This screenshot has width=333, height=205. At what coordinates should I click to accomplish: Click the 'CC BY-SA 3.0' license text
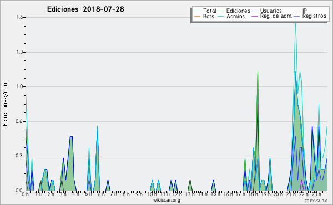pyautogui.click(x=316, y=201)
